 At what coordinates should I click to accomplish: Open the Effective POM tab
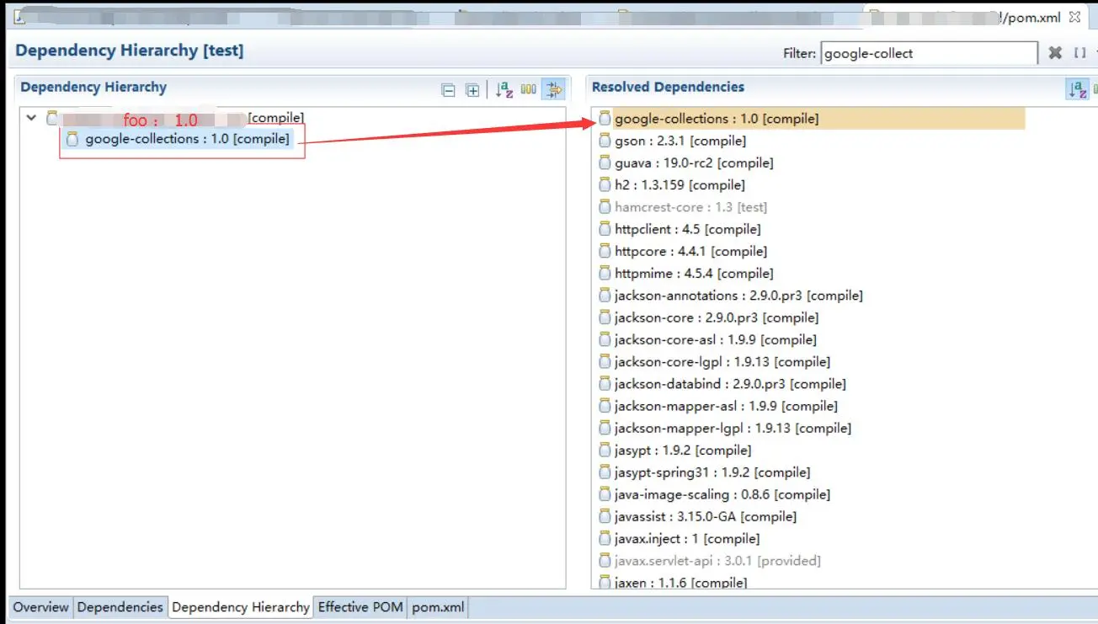pos(361,607)
